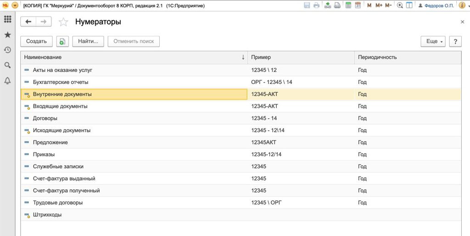Viewport: 470px width, 236px height.
Task: Click the Найти... button
Action: click(x=88, y=41)
